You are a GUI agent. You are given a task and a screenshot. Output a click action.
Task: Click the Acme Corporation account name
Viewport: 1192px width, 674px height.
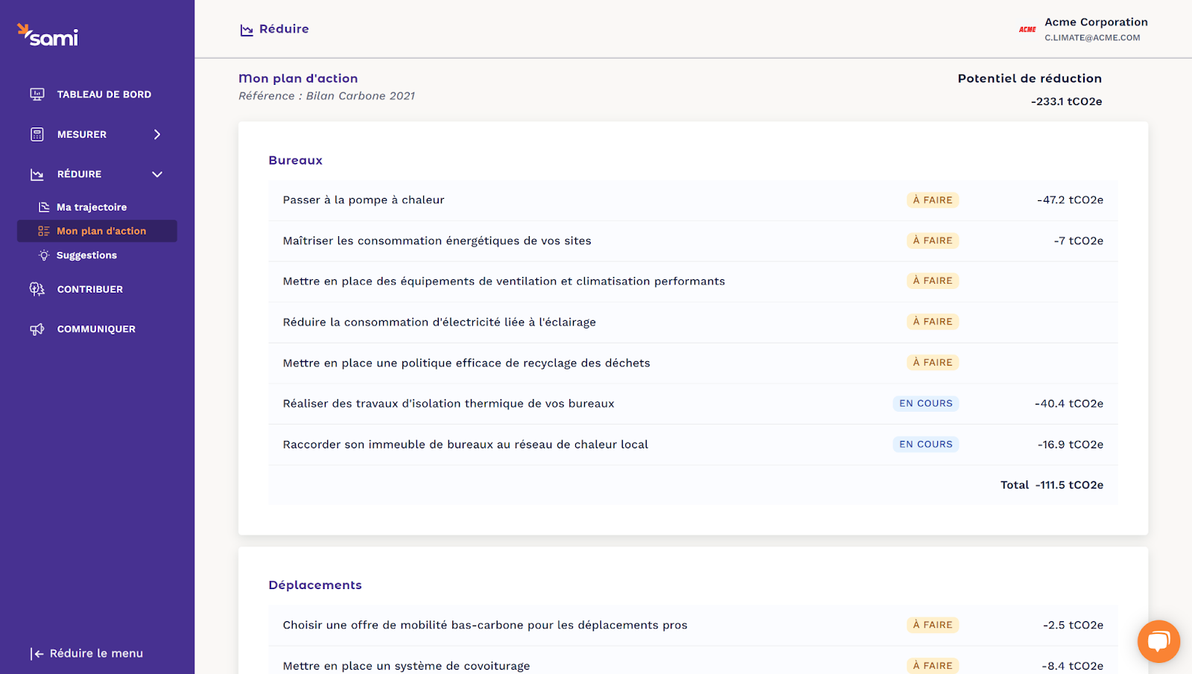pos(1096,22)
